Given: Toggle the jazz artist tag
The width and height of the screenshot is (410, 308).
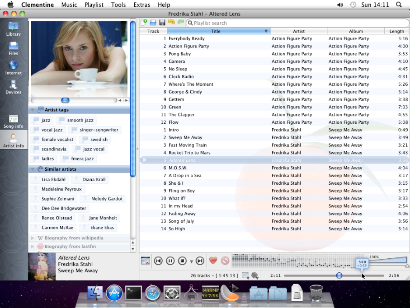Looking at the screenshot, I should coord(42,120).
